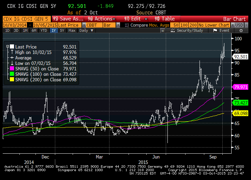Screen dimensions: 251x180
Task: Edit end date 10/05/2015 field
Action: tap(45, 25)
